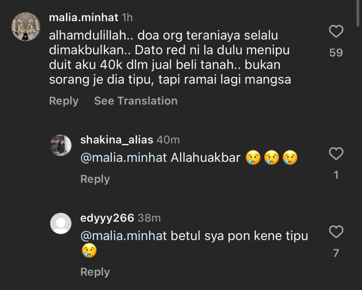The width and height of the screenshot is (362, 290).
Task: Click the scrollbar thumb at right edge
Action: click(x=358, y=13)
